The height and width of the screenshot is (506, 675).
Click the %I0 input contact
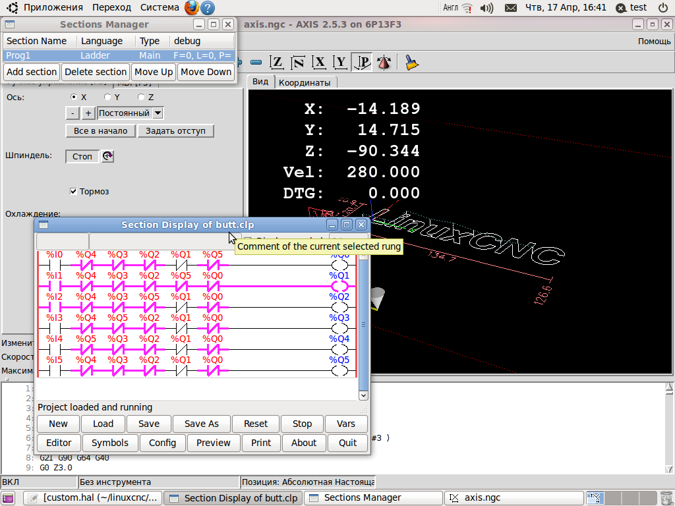[x=55, y=265]
